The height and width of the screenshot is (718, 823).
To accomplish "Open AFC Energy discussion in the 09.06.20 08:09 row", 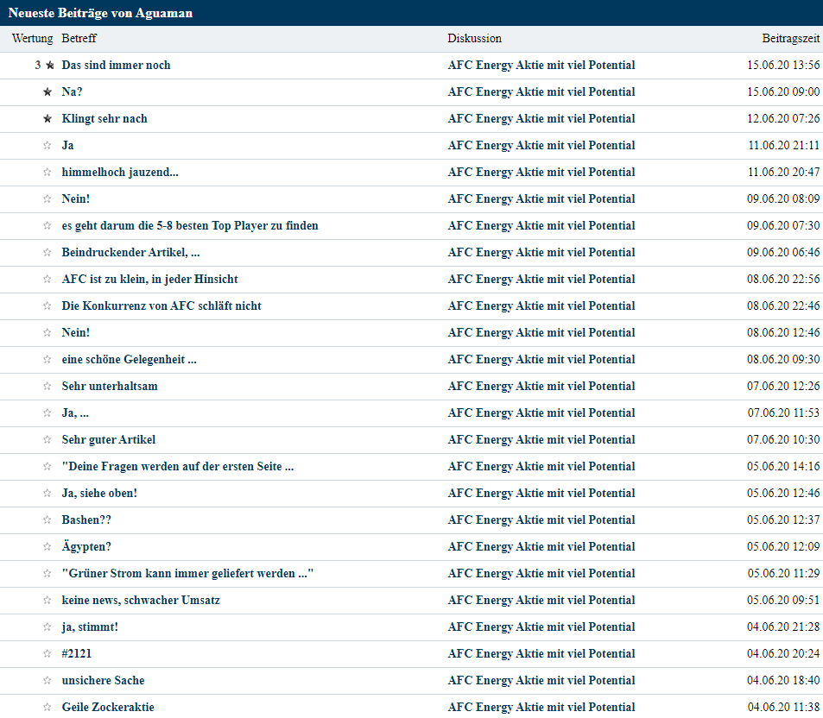I will [x=541, y=199].
